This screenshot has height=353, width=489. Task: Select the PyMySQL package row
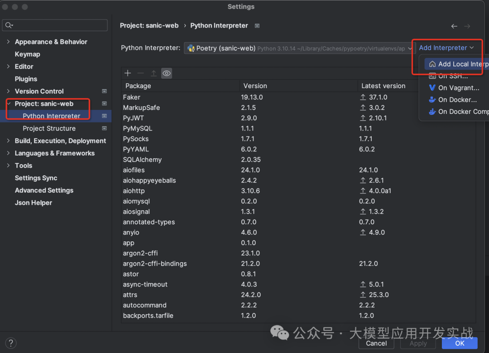(298, 128)
